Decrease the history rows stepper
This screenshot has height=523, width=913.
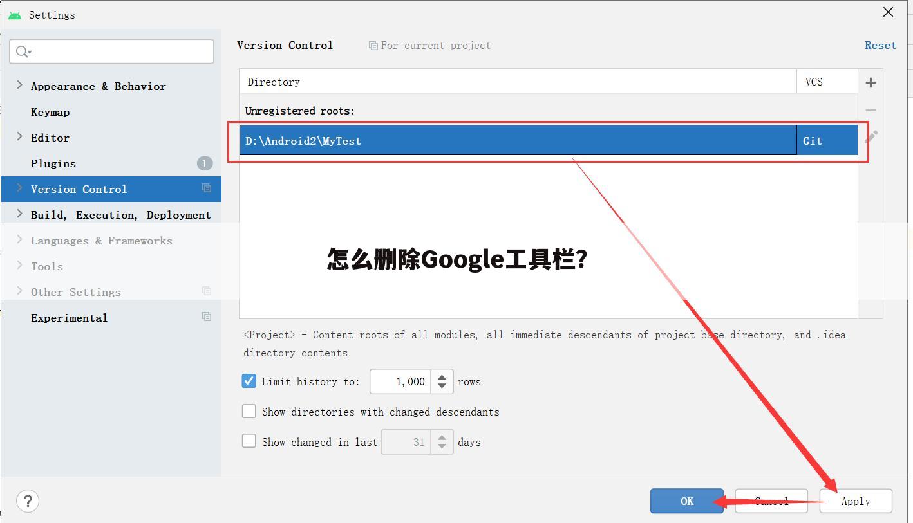442,387
